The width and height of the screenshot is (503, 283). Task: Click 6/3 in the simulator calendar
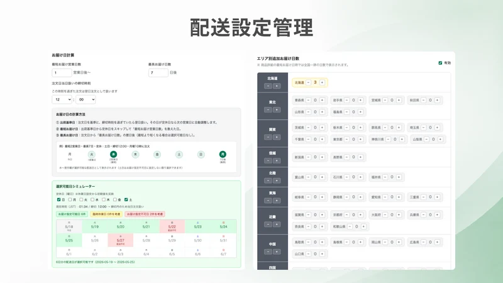[120, 253]
